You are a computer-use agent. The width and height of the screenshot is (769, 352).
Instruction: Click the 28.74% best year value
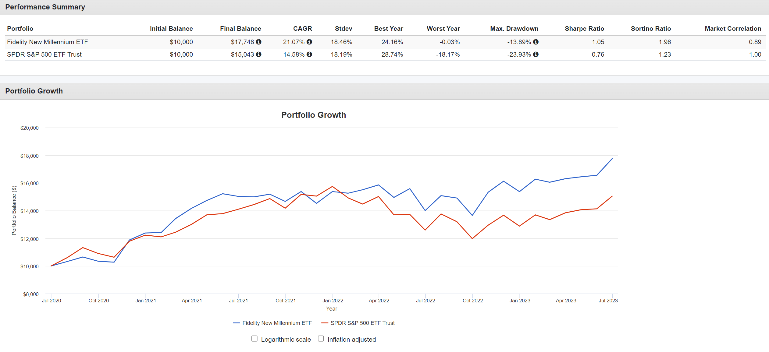(392, 55)
